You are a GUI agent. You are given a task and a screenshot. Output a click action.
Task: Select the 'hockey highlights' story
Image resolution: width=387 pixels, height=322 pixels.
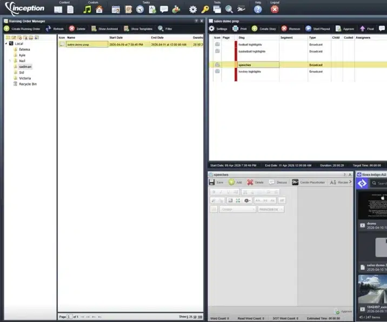tap(250, 72)
